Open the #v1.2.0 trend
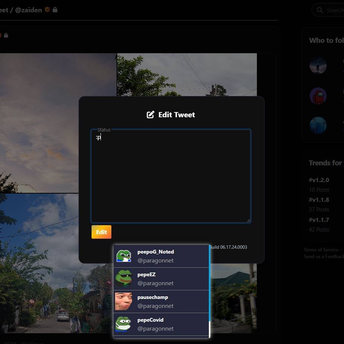 click(x=319, y=180)
